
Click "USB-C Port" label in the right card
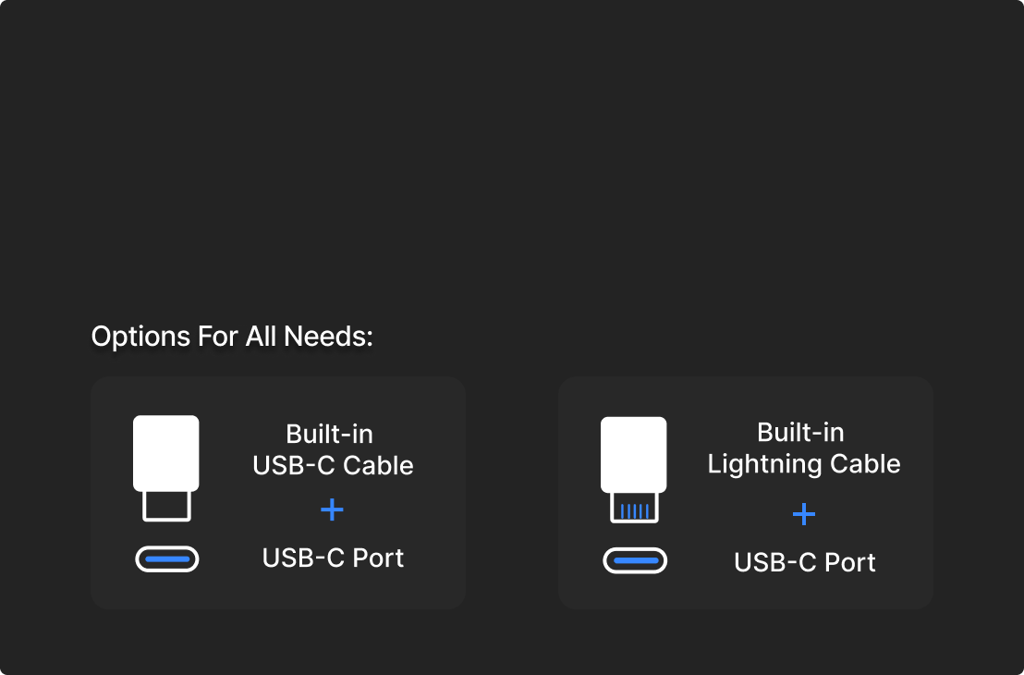tap(804, 562)
